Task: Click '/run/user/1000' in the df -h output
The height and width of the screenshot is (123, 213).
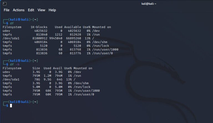Action: pyautogui.click(x=87, y=91)
